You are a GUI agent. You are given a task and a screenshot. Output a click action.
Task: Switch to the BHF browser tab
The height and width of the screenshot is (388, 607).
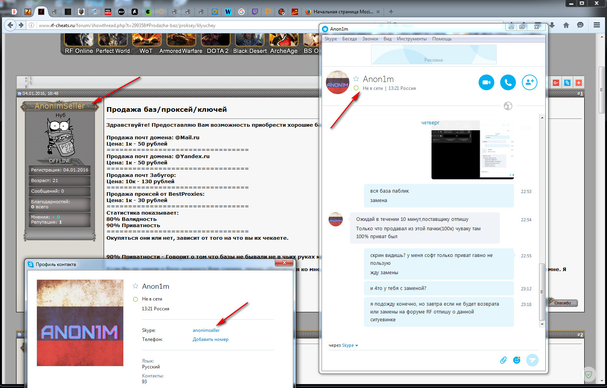pos(121,12)
